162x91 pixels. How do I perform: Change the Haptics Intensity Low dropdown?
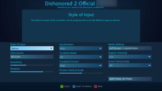click(x=130, y=57)
